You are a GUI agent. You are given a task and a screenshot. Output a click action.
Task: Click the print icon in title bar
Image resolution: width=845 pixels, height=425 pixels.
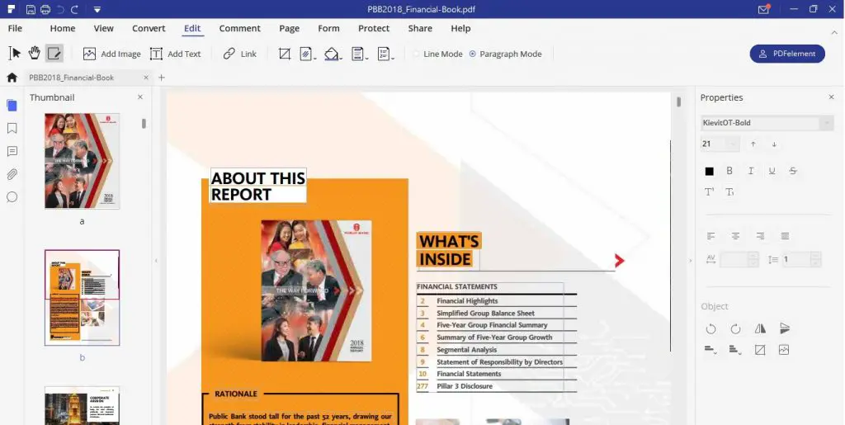click(x=45, y=9)
